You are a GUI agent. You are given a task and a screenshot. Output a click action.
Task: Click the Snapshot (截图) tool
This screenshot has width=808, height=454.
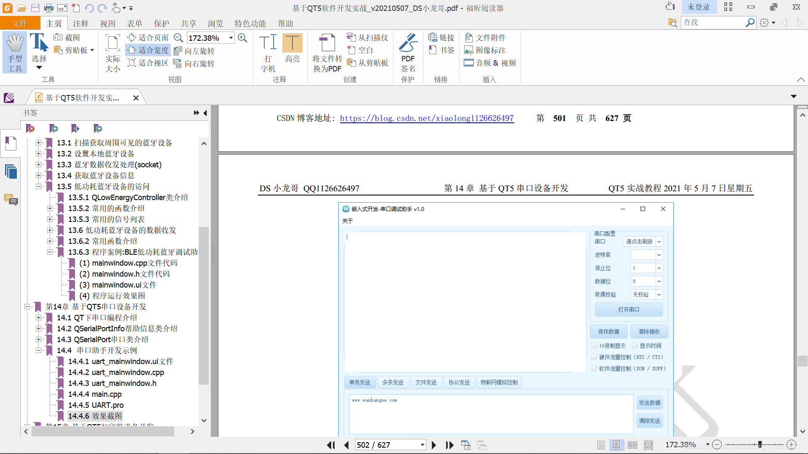point(67,38)
